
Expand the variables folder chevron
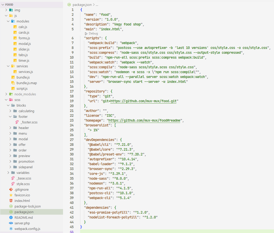[8, 173]
